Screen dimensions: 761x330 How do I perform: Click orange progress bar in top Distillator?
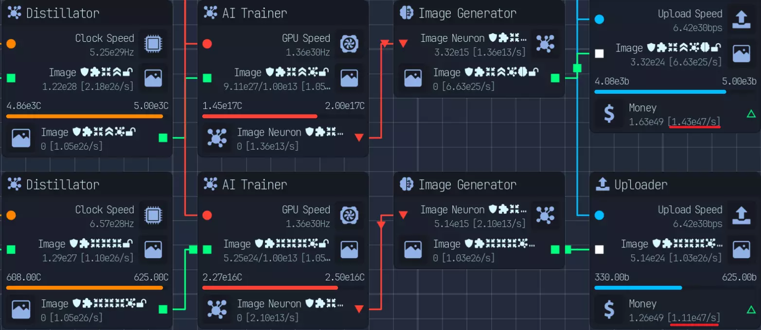[x=85, y=117]
